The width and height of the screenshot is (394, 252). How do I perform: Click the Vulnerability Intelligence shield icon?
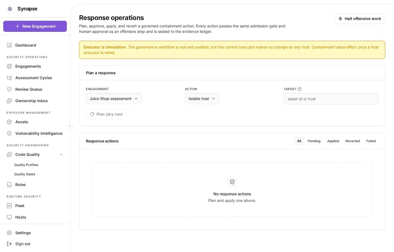tap(9, 133)
